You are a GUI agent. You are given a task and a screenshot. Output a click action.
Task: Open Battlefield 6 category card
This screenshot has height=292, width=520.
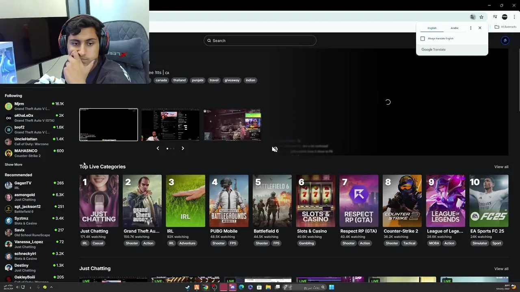pos(272,201)
